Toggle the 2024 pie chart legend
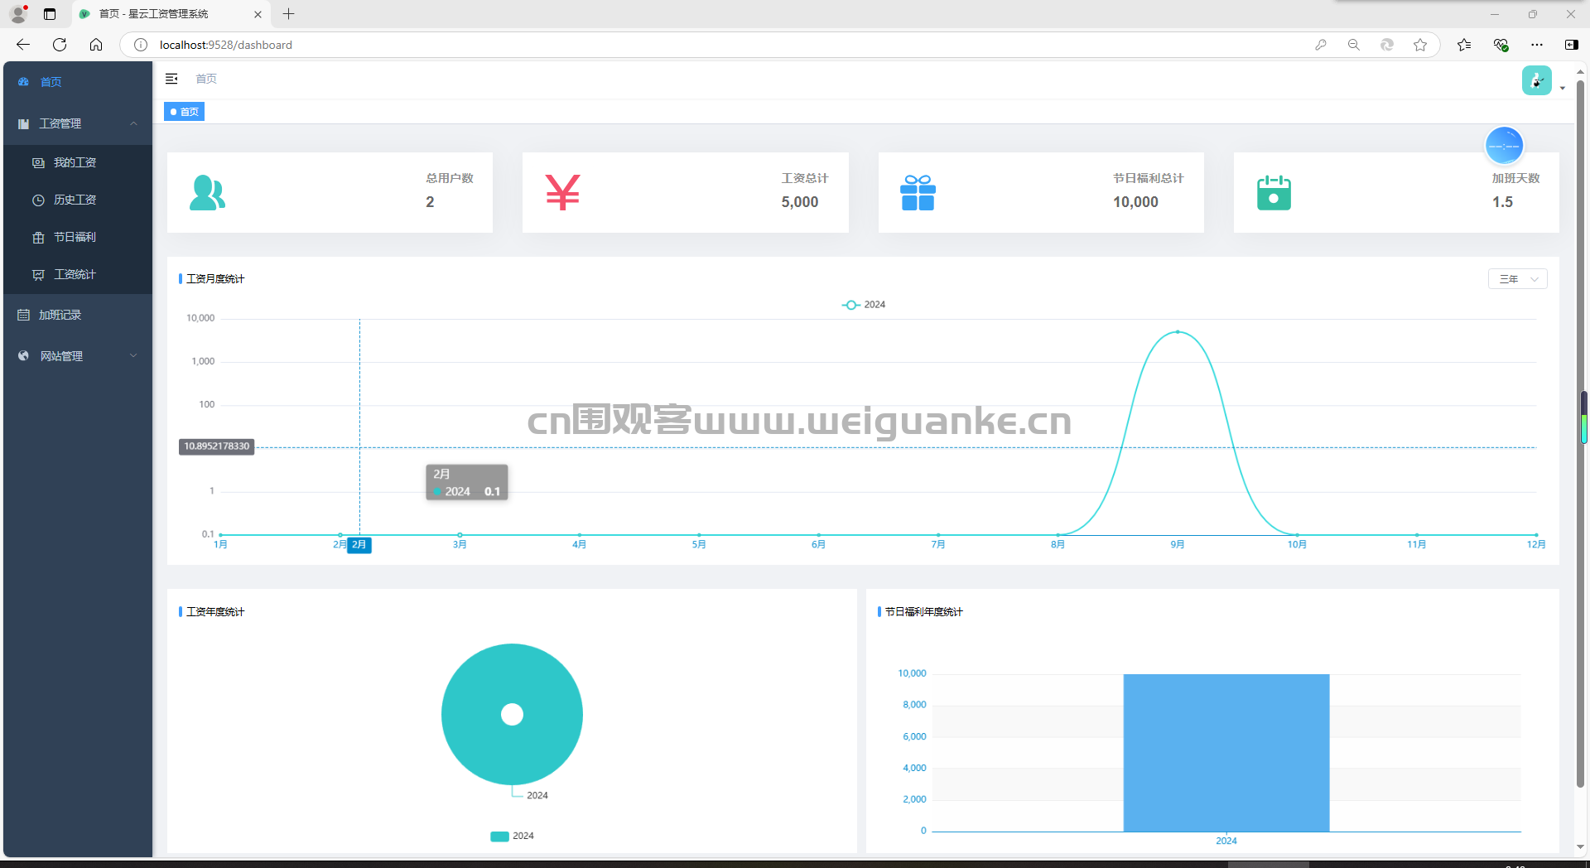The height and width of the screenshot is (868, 1590). tap(512, 836)
